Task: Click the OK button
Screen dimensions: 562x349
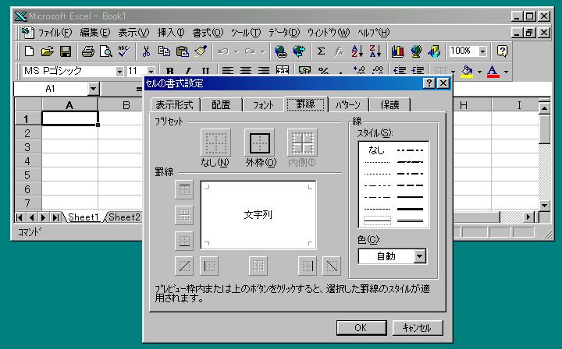Action: [x=361, y=327]
